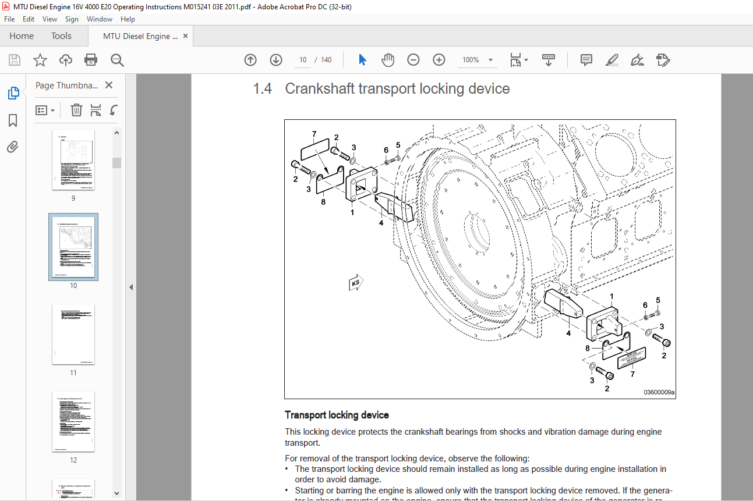753x501 pixels.
Task: Print the document using the printer icon
Action: 91,60
